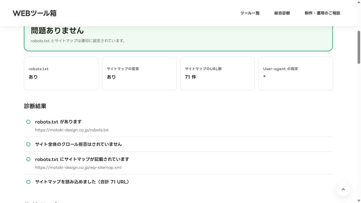Click the 問題ありません heading

pyautogui.click(x=57, y=31)
